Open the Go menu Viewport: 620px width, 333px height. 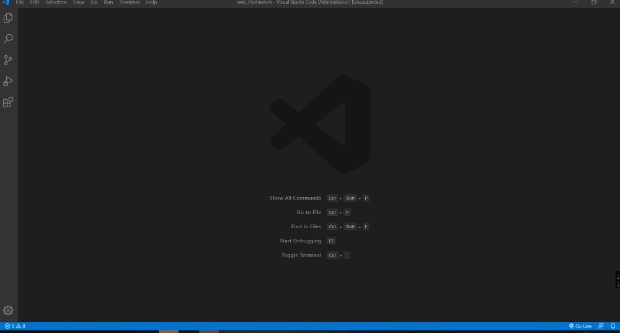pyautogui.click(x=94, y=2)
